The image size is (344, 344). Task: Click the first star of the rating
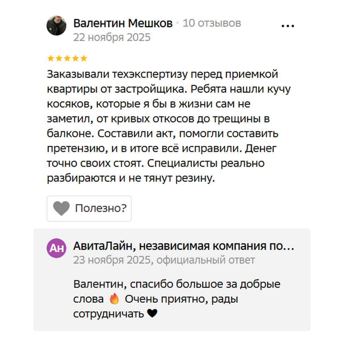[51, 58]
